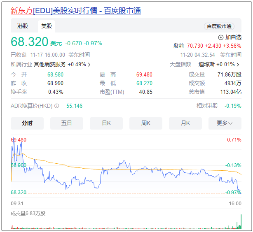This screenshot has width=253, height=232.
Task: Expand the industry chevron after +0.49%
Action: click(89, 65)
